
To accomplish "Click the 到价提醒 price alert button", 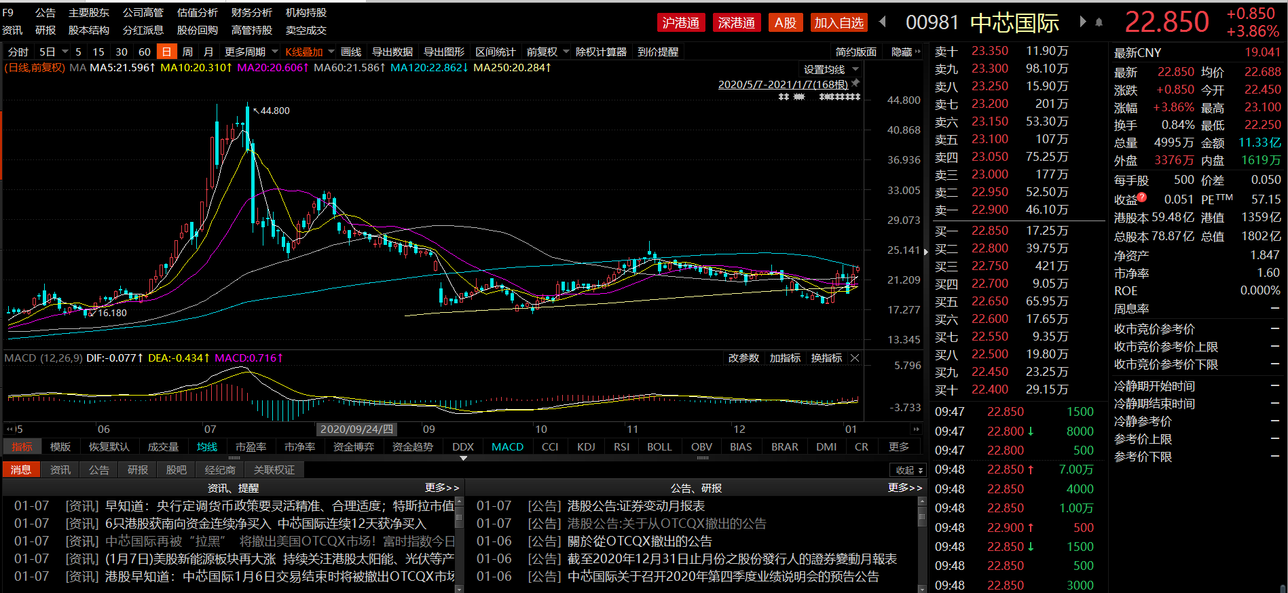I will [x=658, y=52].
